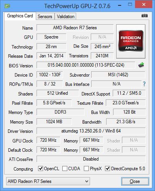
Task: Click the ATI CrossFire label
Action: point(21,159)
